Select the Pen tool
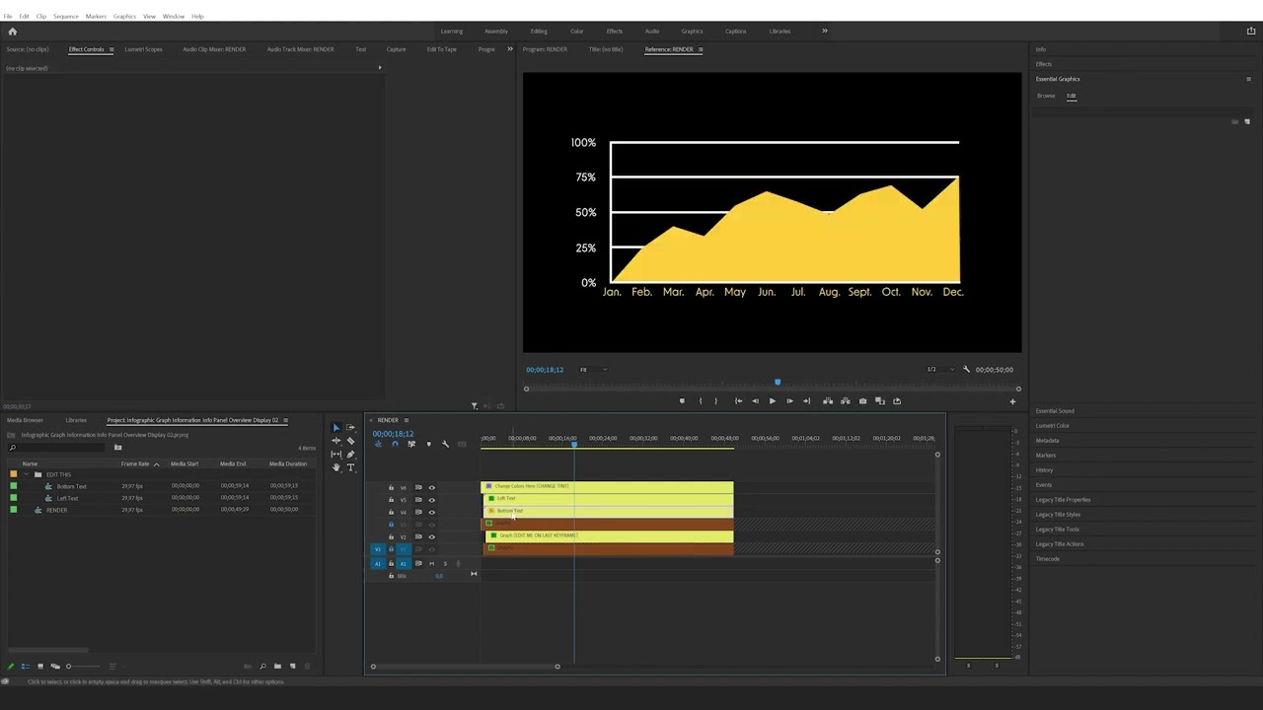The image size is (1263, 710). tap(350, 454)
